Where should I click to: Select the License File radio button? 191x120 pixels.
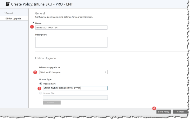41,93
